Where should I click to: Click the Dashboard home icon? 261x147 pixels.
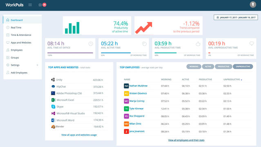pos(8,20)
